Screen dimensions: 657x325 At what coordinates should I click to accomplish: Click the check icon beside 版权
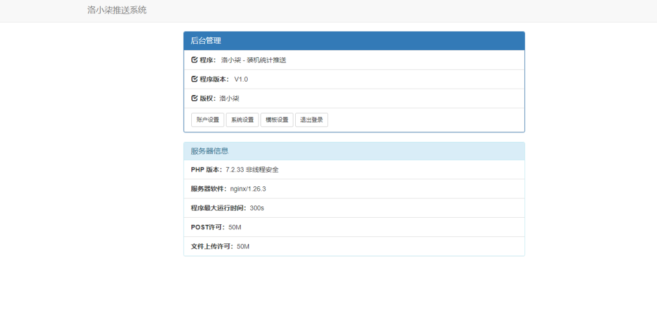coord(194,98)
